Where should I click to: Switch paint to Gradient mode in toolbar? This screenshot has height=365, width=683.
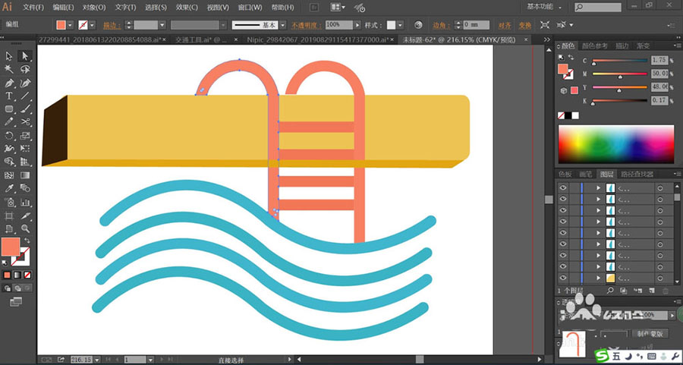17,275
